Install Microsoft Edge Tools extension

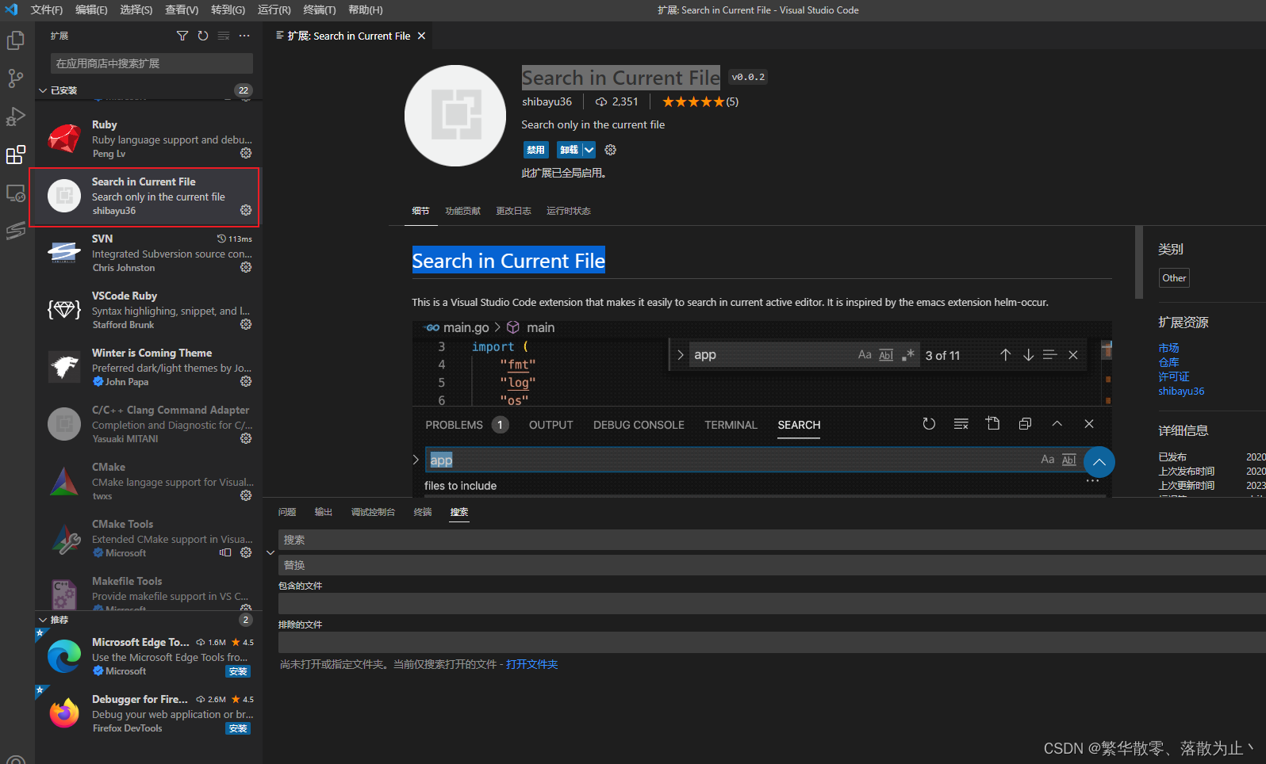pyautogui.click(x=238, y=671)
